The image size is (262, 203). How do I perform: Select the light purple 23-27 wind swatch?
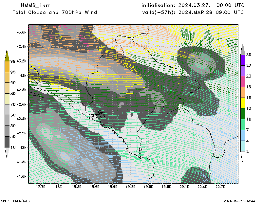(243, 71)
